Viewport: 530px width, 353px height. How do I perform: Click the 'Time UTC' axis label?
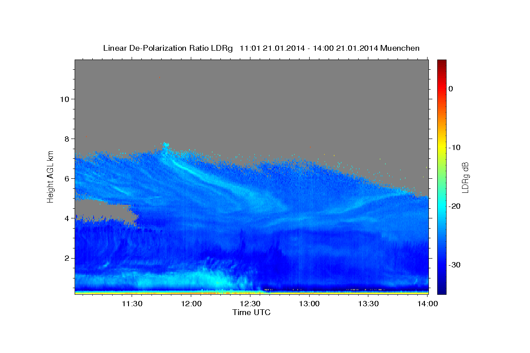pos(251,312)
